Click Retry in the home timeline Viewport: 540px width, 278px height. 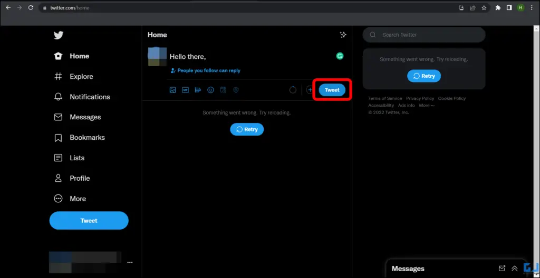point(247,129)
